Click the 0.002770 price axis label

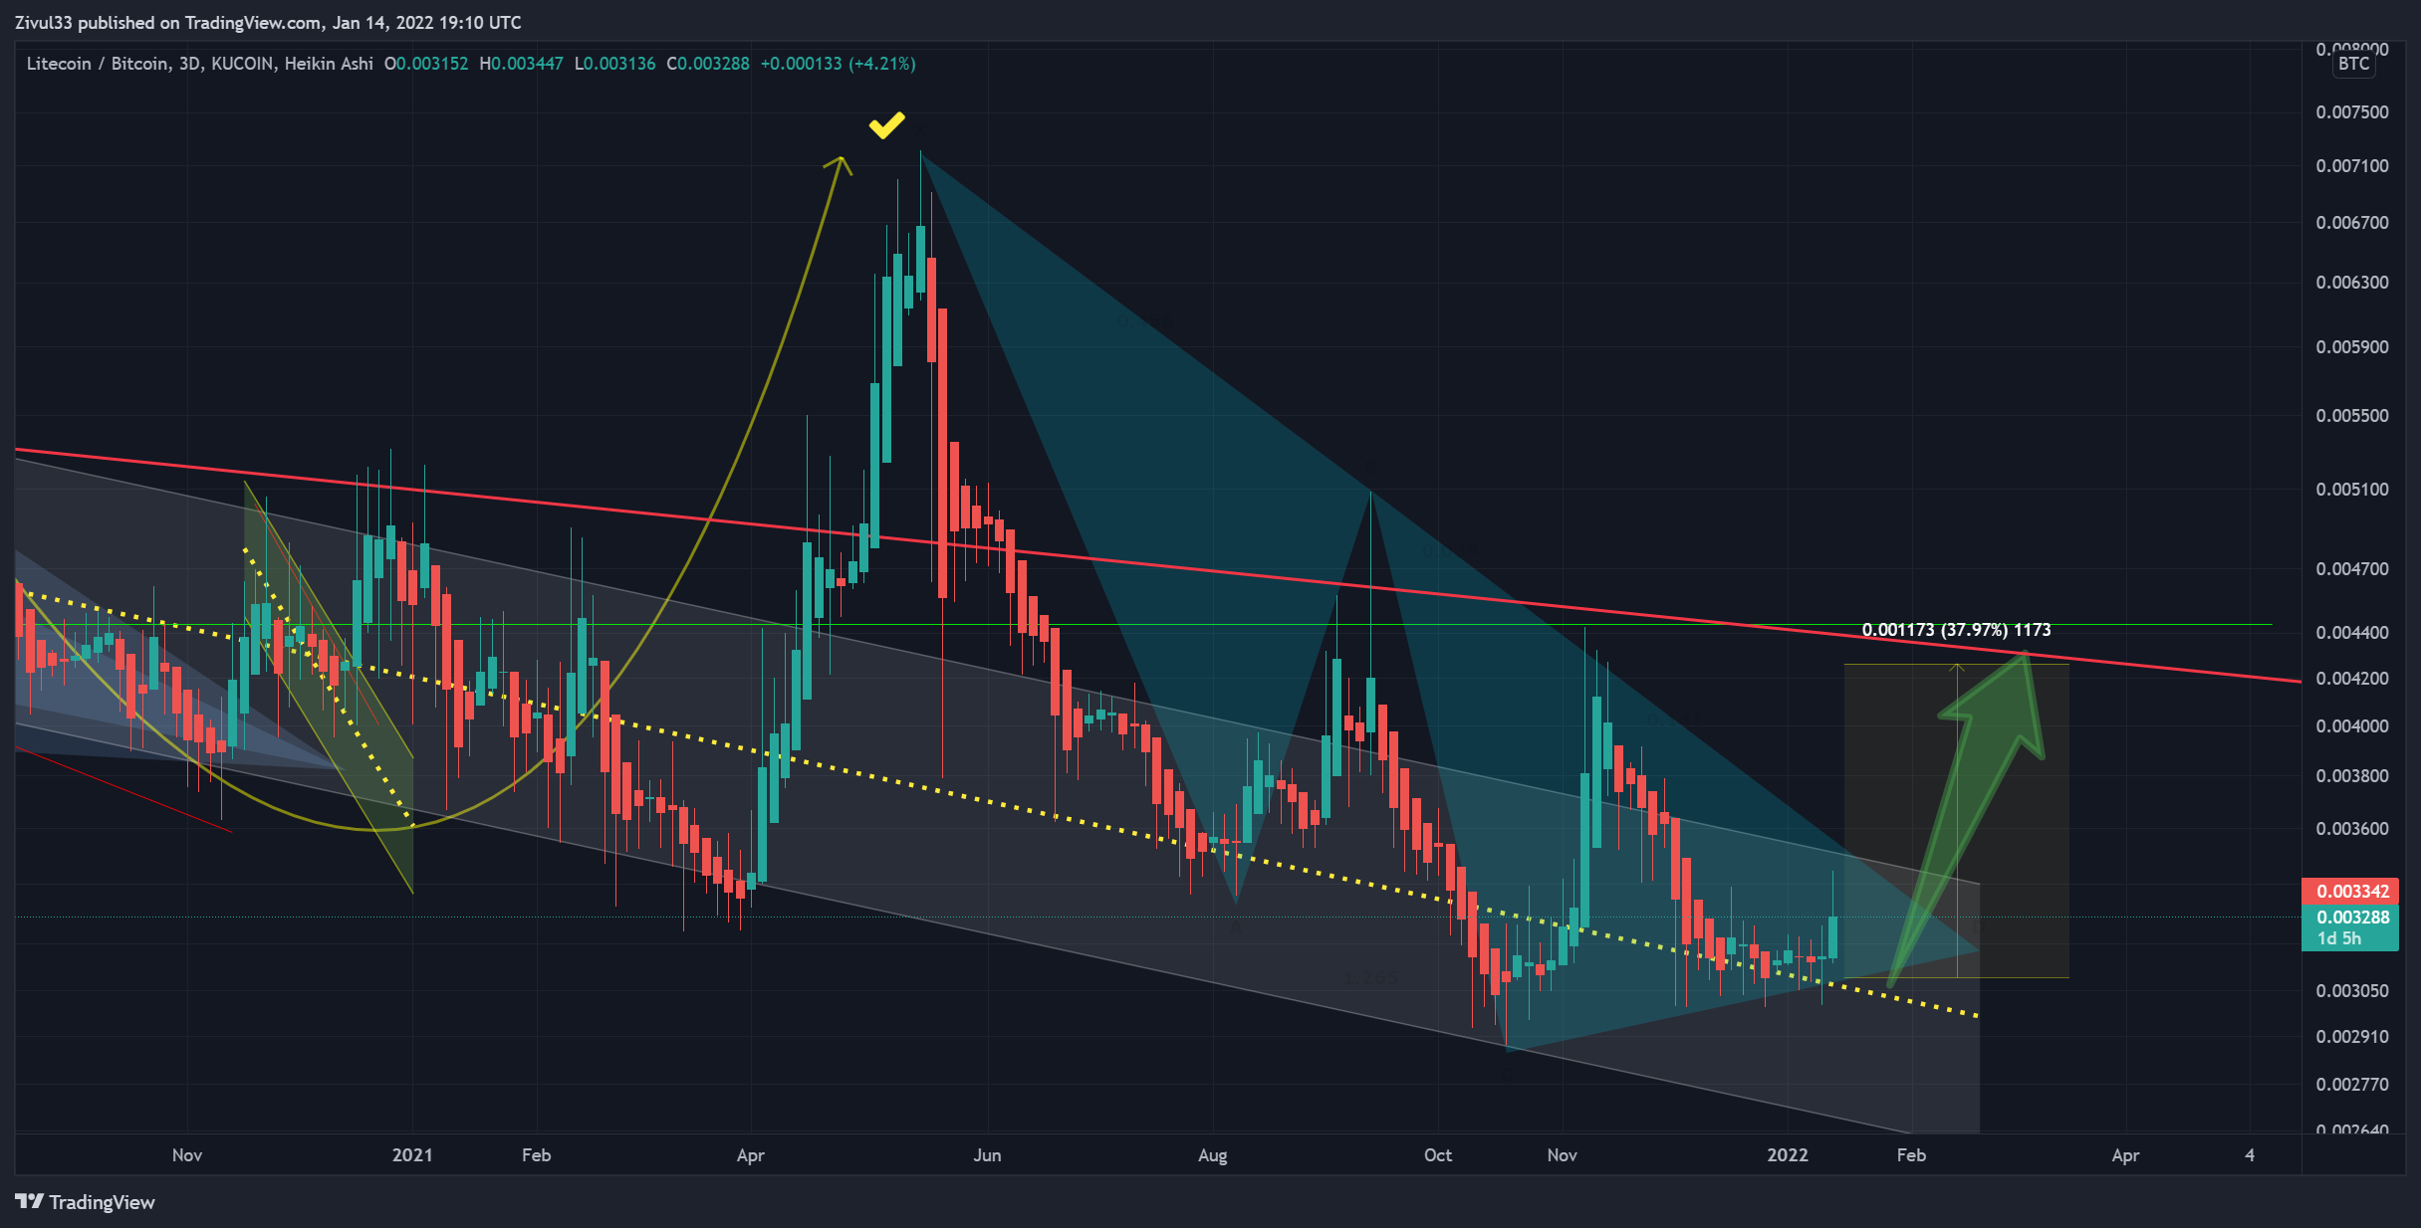[2351, 1085]
